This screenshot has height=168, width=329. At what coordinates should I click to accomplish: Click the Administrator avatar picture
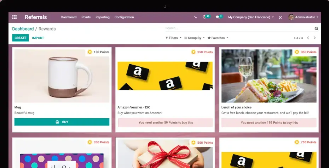[x=291, y=17]
